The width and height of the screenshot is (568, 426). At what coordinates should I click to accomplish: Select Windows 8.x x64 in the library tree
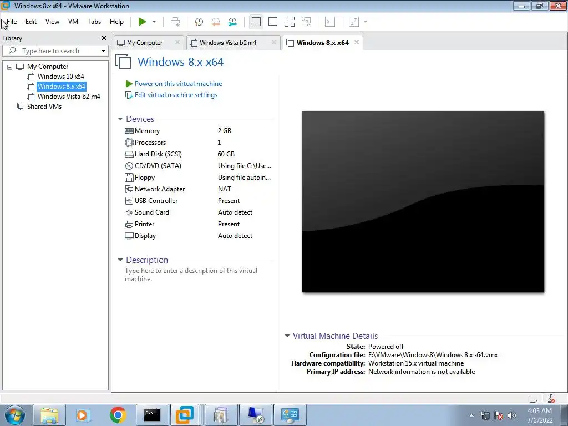tap(61, 87)
